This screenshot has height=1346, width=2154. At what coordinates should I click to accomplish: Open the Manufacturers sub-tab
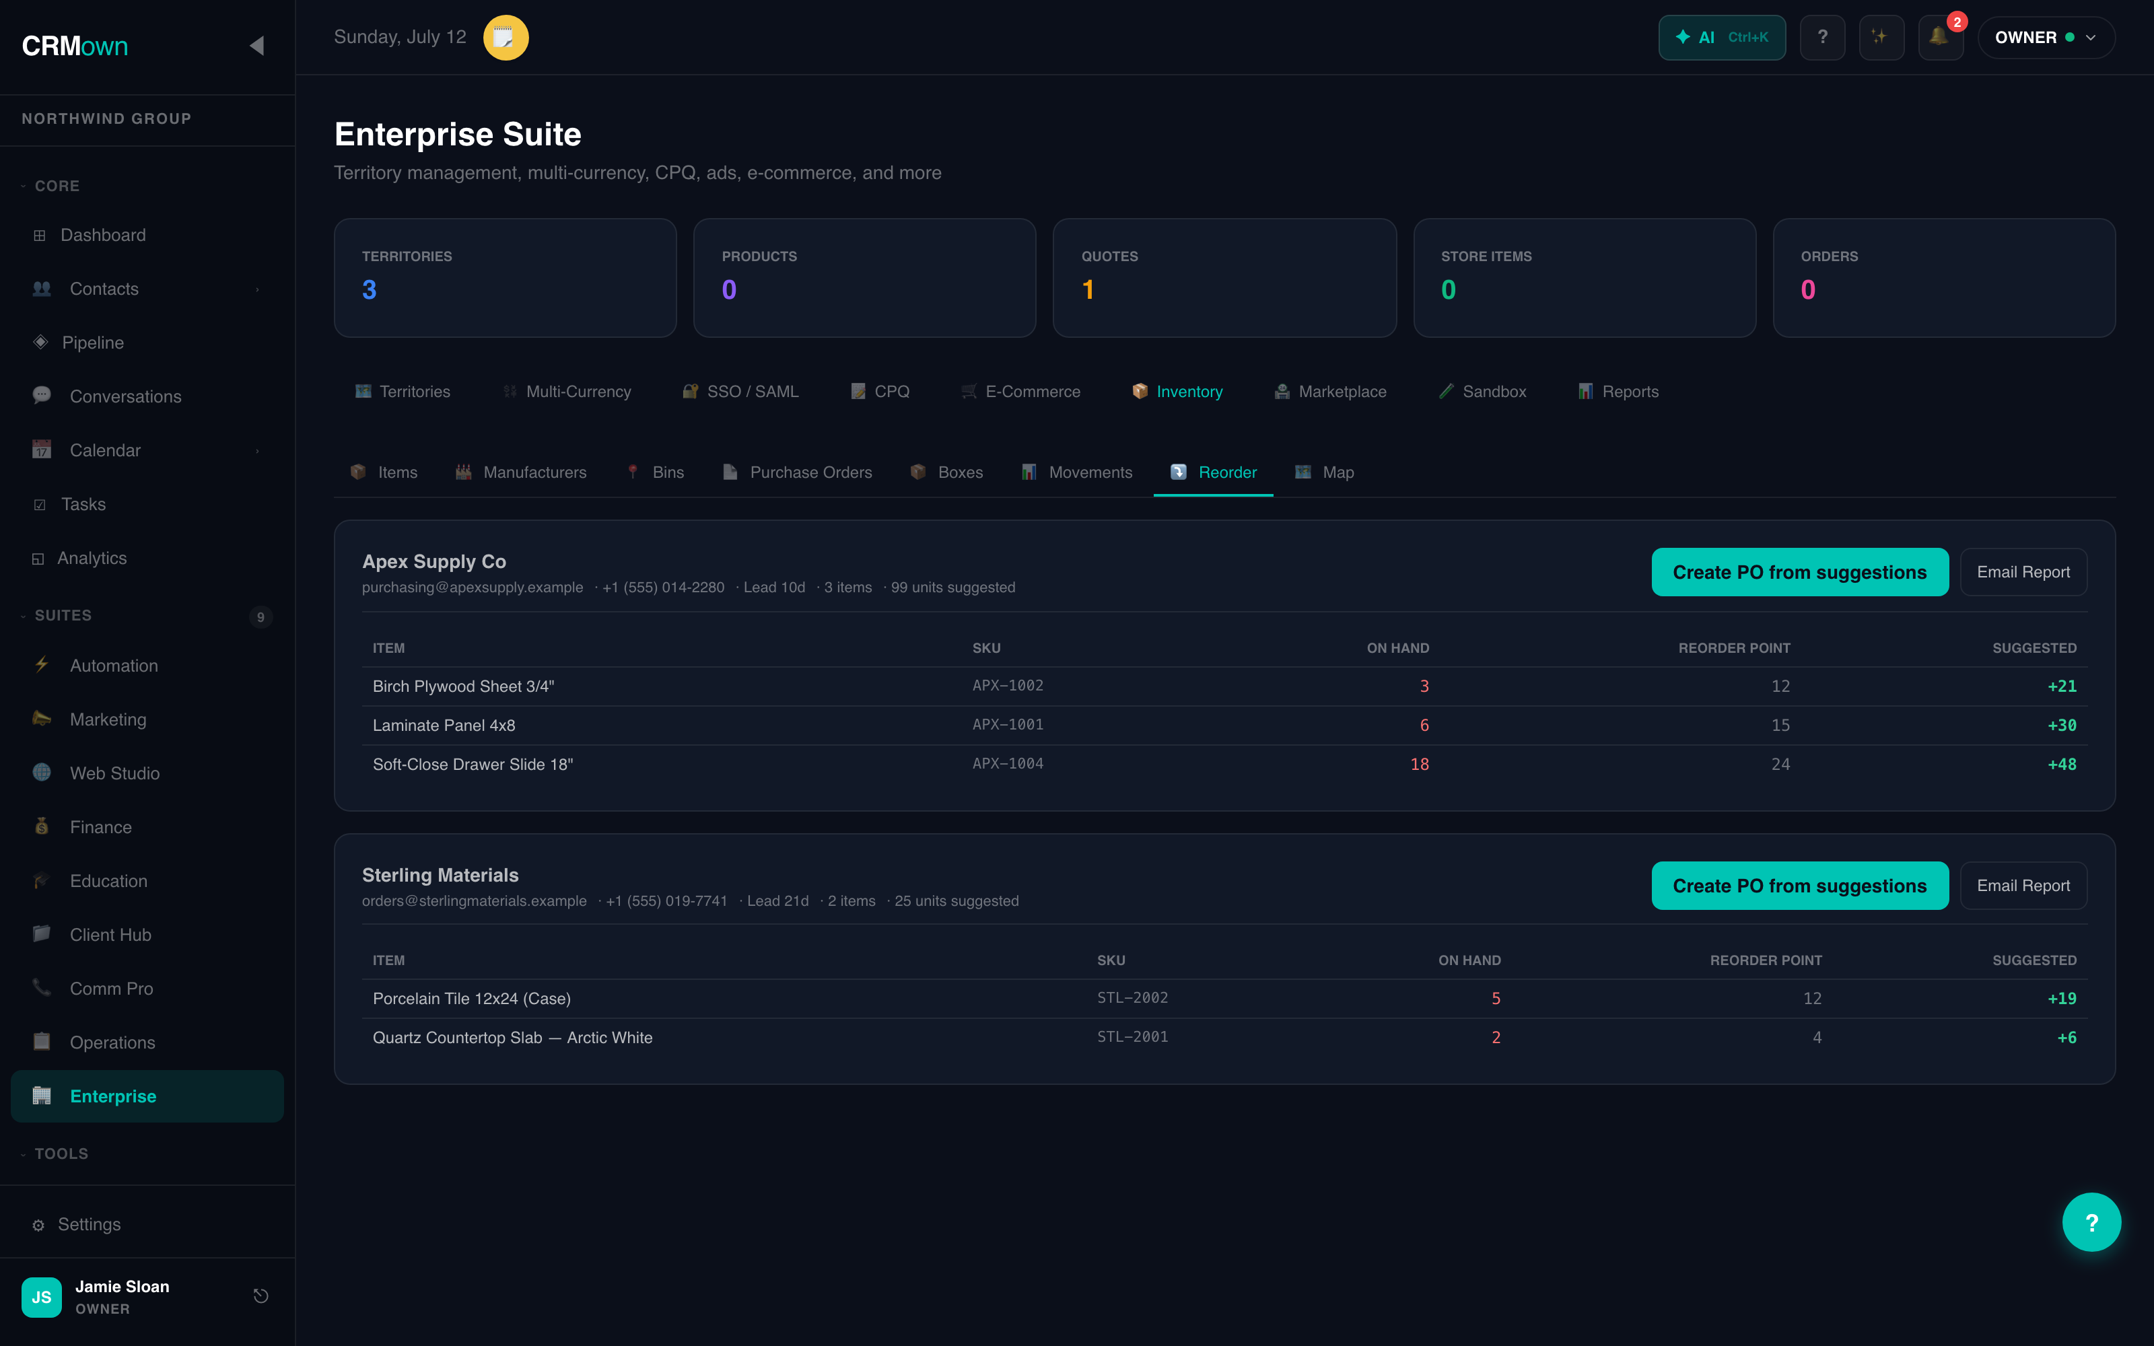[x=521, y=472]
